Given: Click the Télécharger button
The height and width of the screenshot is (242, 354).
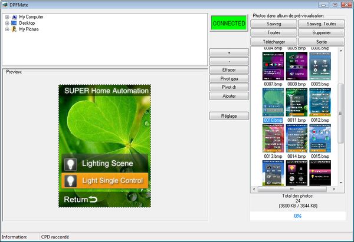Looking at the screenshot, I should pos(274,42).
